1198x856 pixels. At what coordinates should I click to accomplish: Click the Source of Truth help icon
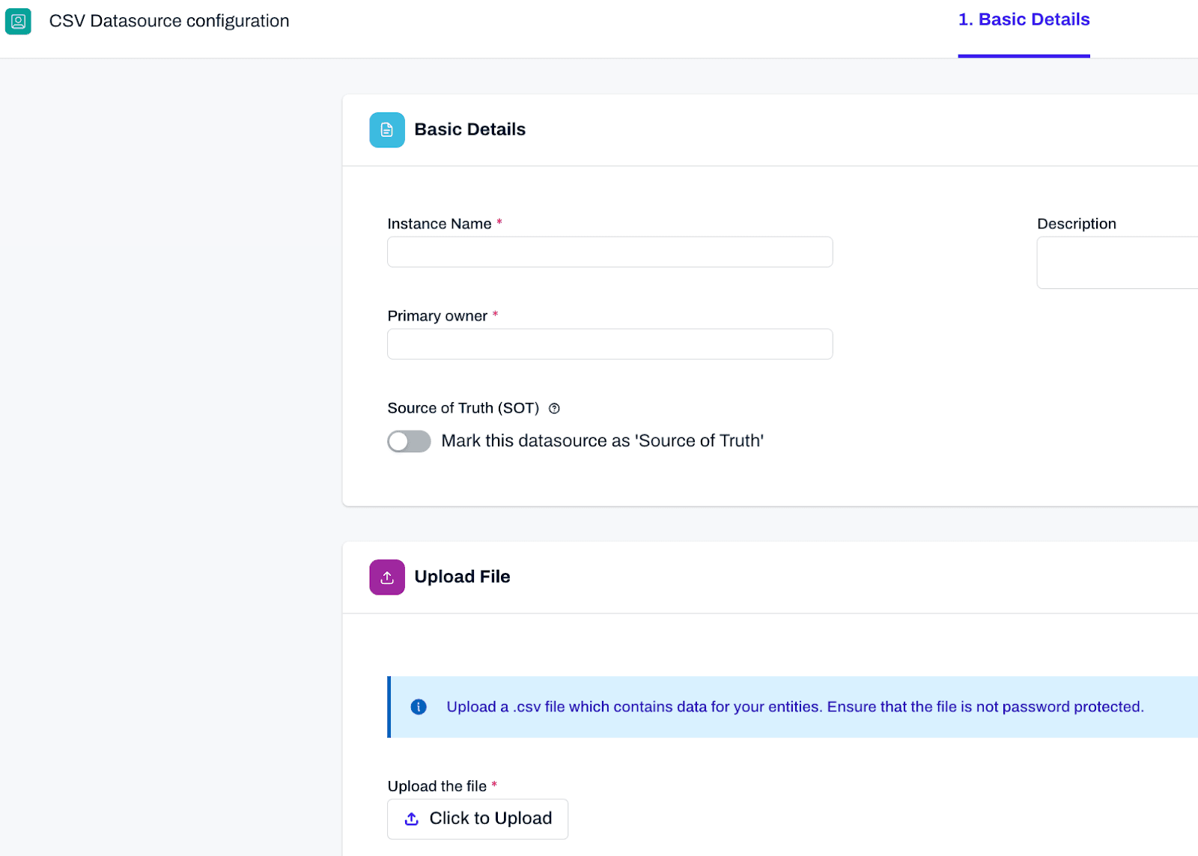click(554, 408)
